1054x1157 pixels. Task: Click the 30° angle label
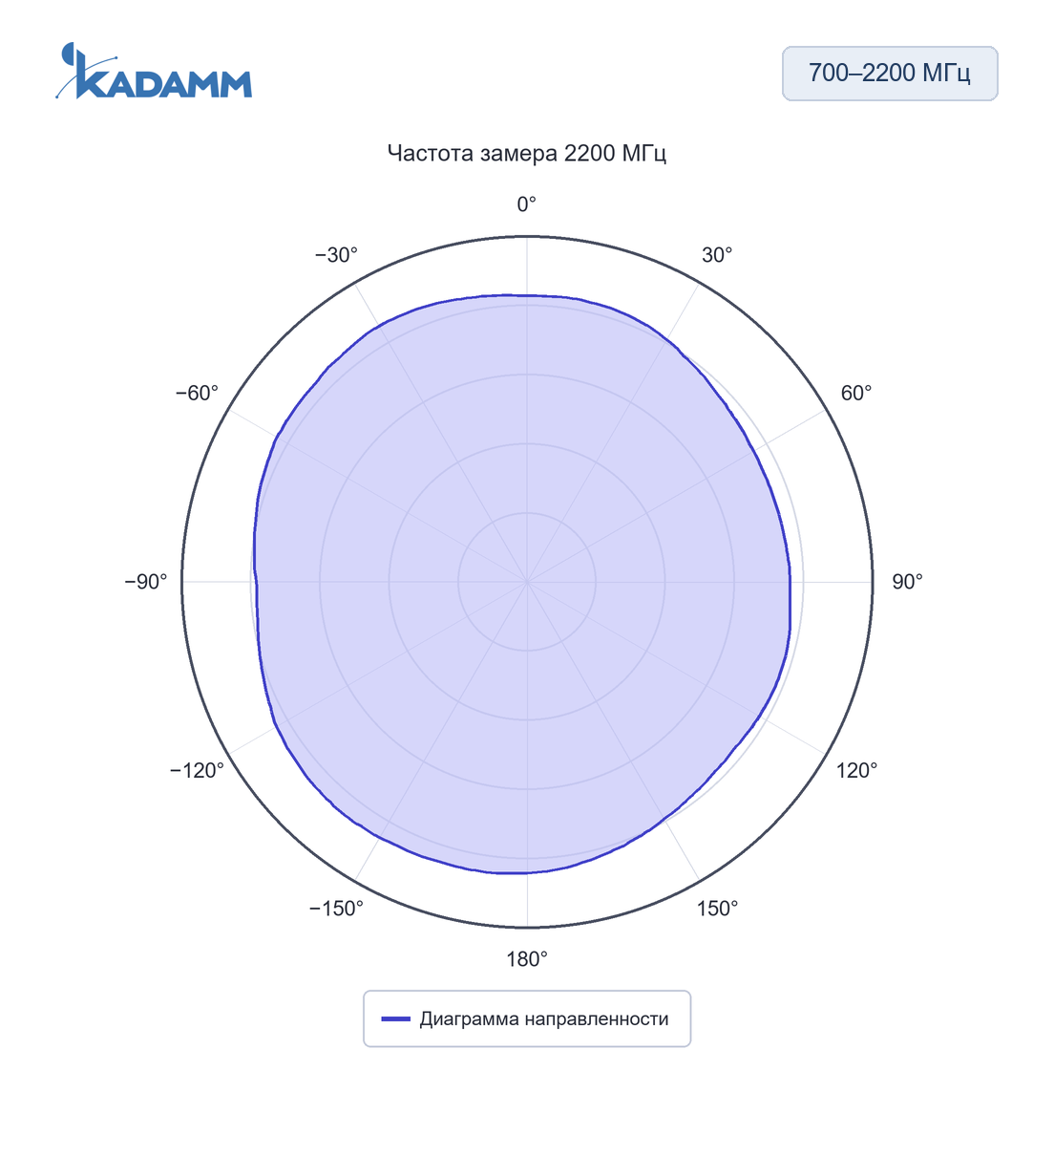pos(717,255)
